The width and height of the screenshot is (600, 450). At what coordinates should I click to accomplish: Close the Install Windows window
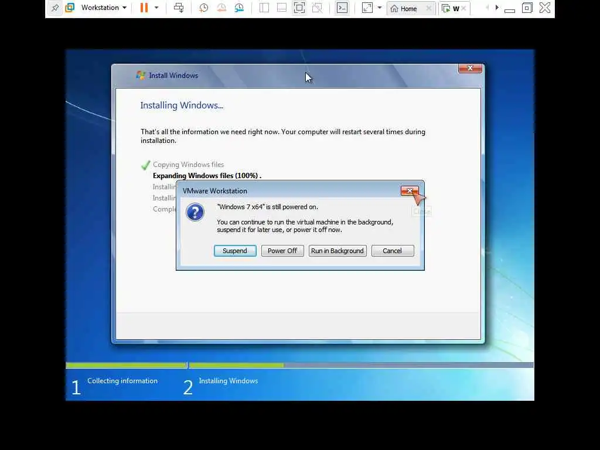tap(471, 68)
